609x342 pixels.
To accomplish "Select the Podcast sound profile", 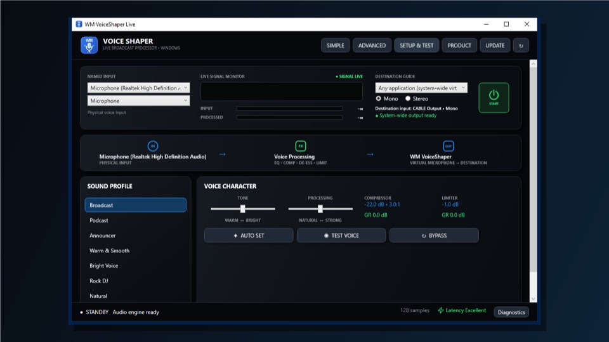I will (x=136, y=220).
